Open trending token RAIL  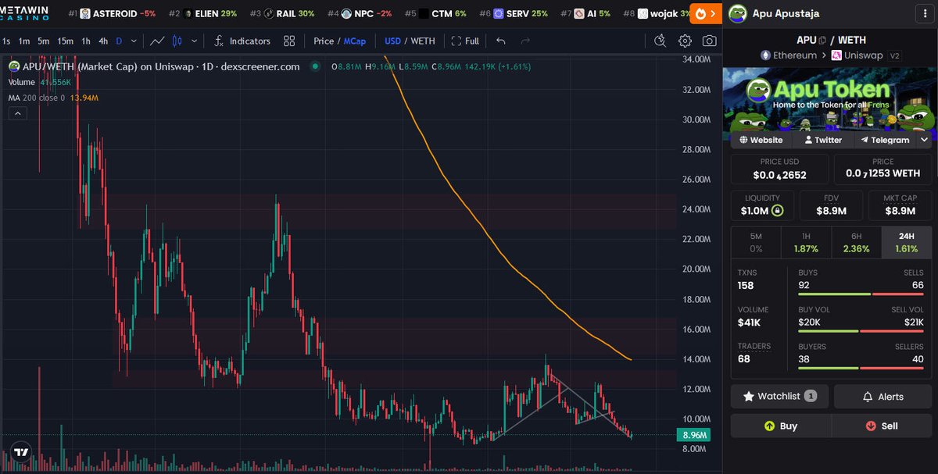[x=282, y=14]
